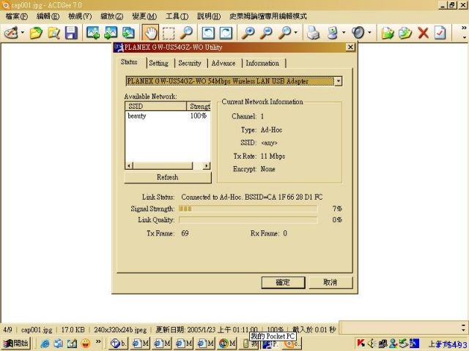469x351 pixels.
Task: Click the Link Quality progress bar
Action: [248, 220]
